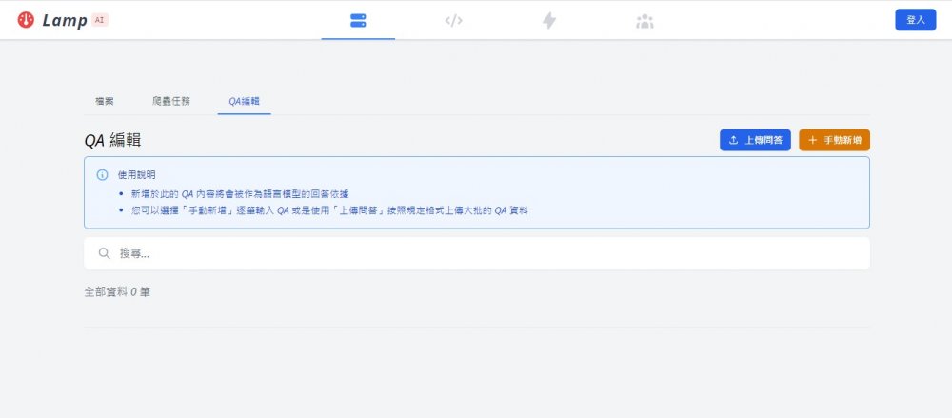Focus the 搜尋 input field
The height and width of the screenshot is (418, 952).
[x=476, y=253]
